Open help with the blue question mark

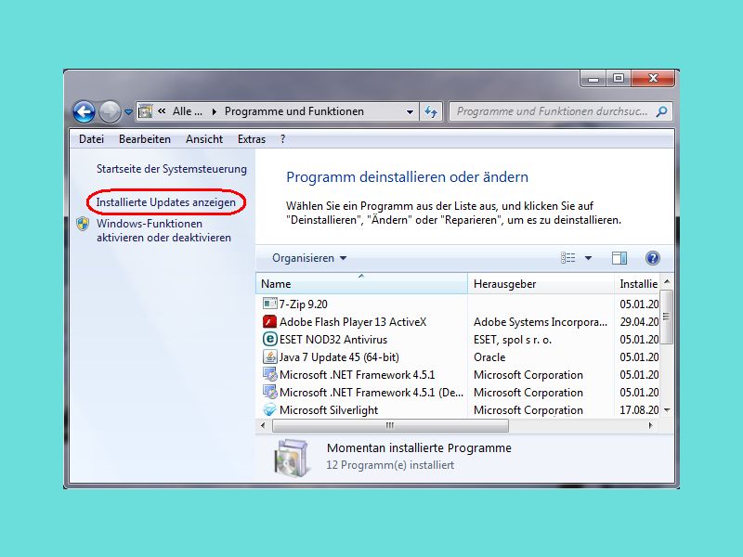click(x=653, y=258)
